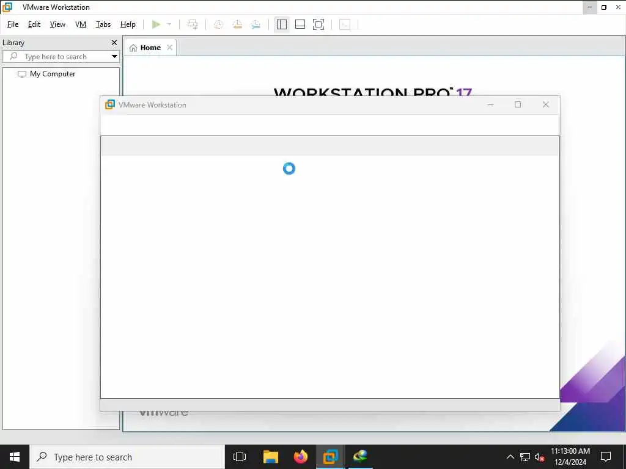Launch Firefox from taskbar
626x469 pixels.
pyautogui.click(x=301, y=457)
